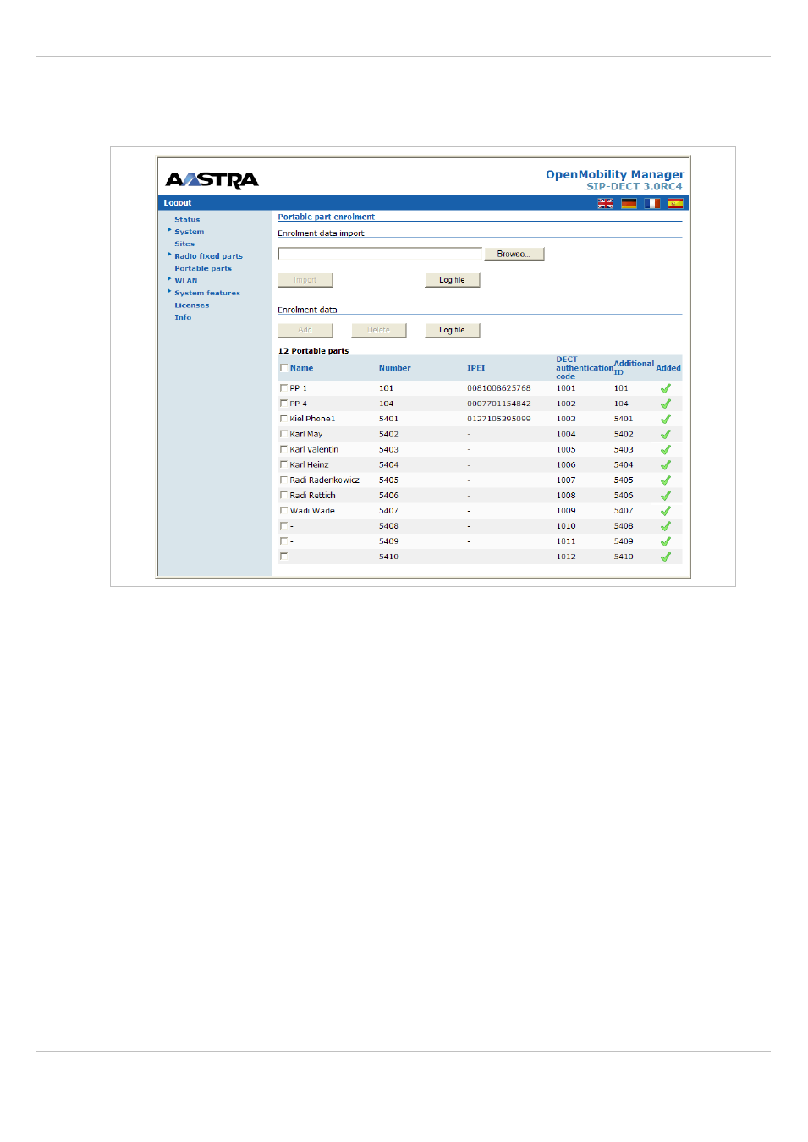The width and height of the screenshot is (808, 1142).
Task: Click Added checkmark in Karl May row
Action: click(x=666, y=434)
